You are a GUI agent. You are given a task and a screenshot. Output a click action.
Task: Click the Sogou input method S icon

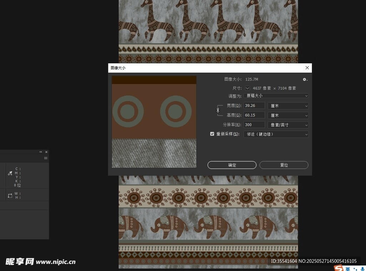[x=338, y=268]
